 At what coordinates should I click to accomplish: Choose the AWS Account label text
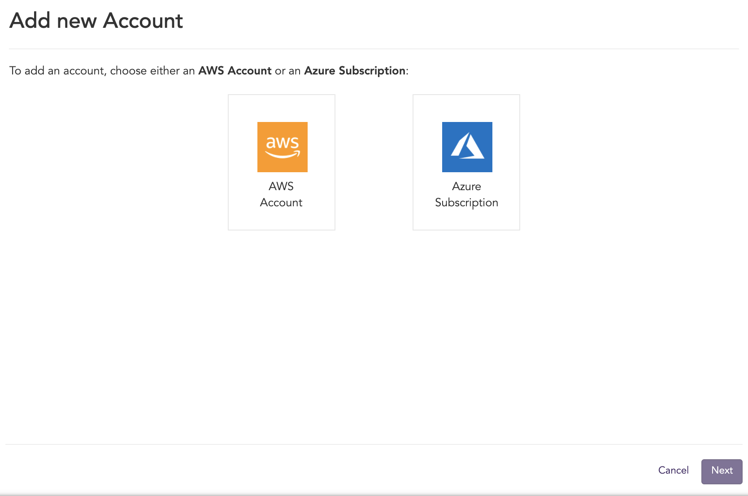(281, 194)
